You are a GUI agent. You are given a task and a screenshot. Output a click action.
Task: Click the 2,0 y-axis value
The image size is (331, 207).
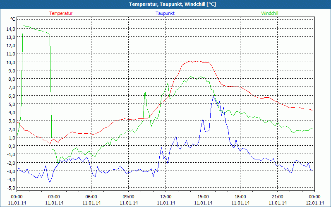(x=12, y=129)
